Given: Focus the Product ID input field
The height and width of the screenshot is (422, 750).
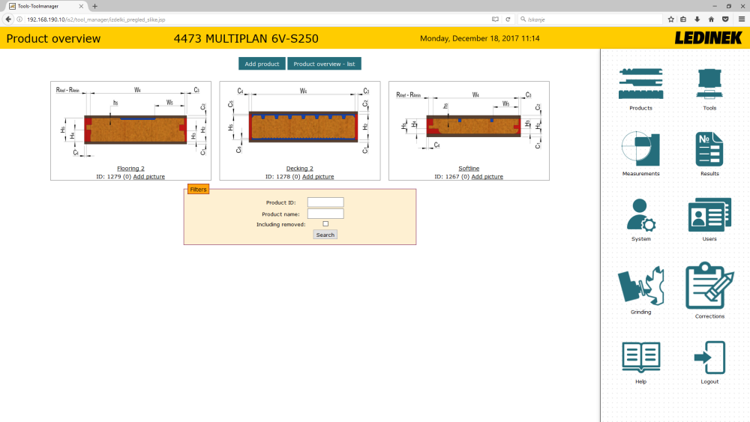Looking at the screenshot, I should (325, 202).
